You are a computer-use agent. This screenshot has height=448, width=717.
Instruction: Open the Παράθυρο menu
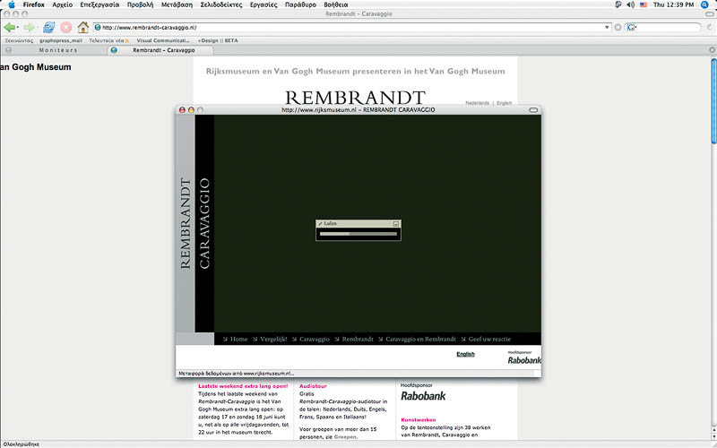[300, 4]
